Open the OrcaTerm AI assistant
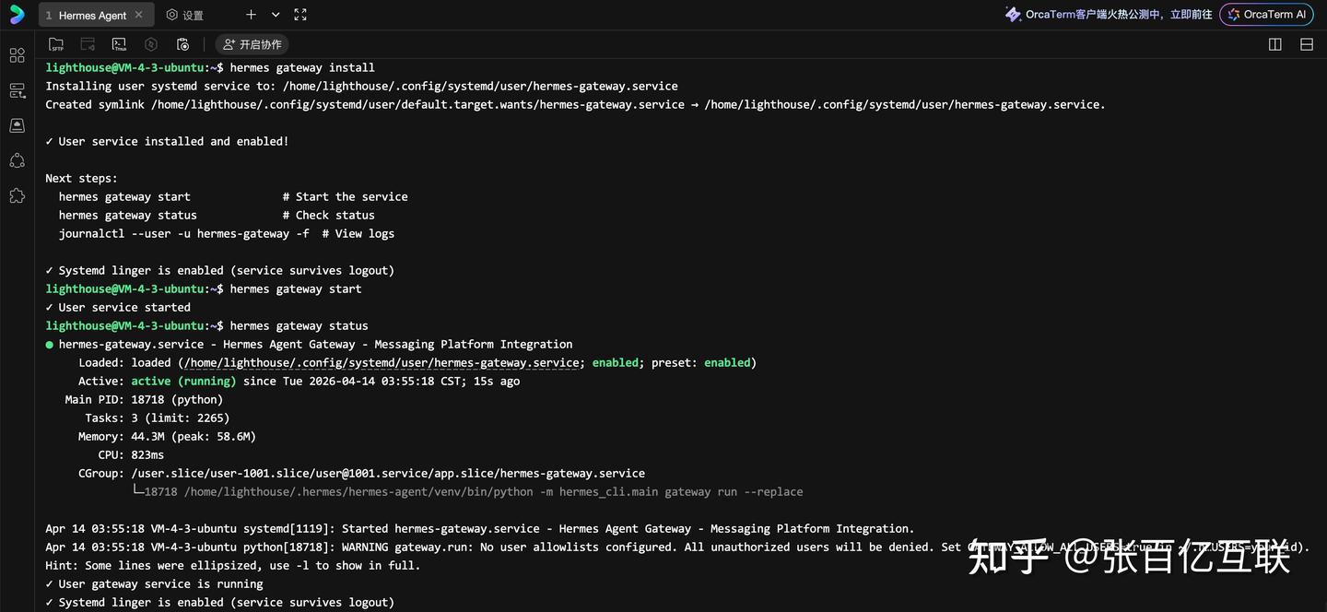The width and height of the screenshot is (1327, 612). (x=1266, y=15)
